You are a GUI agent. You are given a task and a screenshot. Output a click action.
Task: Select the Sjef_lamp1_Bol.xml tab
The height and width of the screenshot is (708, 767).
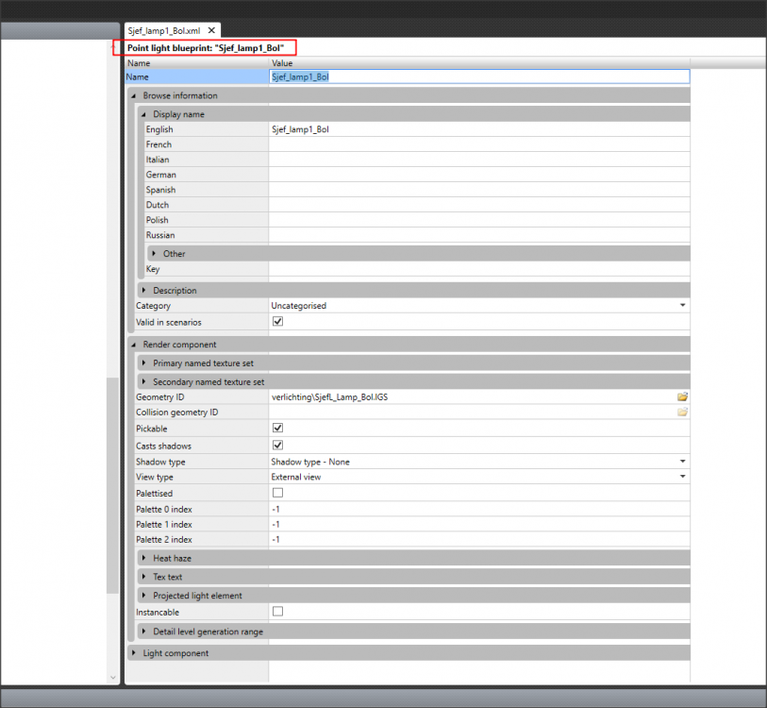tap(165, 31)
